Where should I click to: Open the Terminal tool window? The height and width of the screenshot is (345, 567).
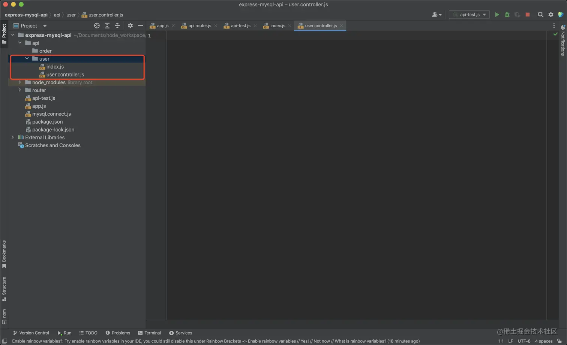coord(149,333)
